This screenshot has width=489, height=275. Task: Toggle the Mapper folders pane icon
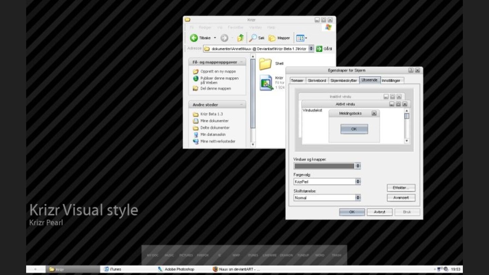pos(272,38)
